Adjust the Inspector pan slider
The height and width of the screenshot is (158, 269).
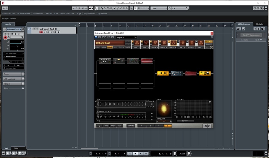pyautogui.click(x=17, y=46)
